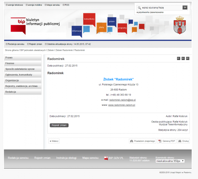This screenshot has height=179, width=198.
Task: Decrease font size with first A icon
Action: 178,58
